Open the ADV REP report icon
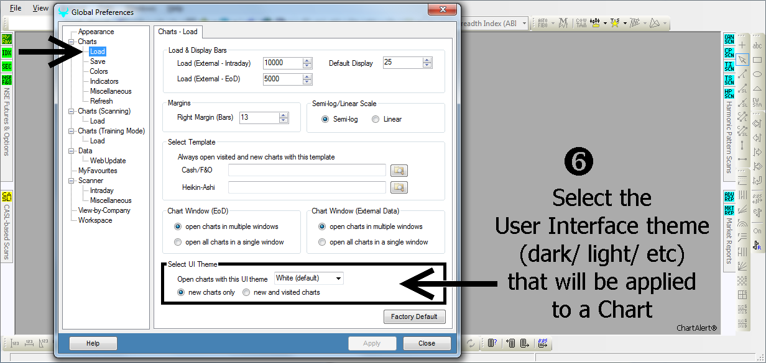 (729, 197)
